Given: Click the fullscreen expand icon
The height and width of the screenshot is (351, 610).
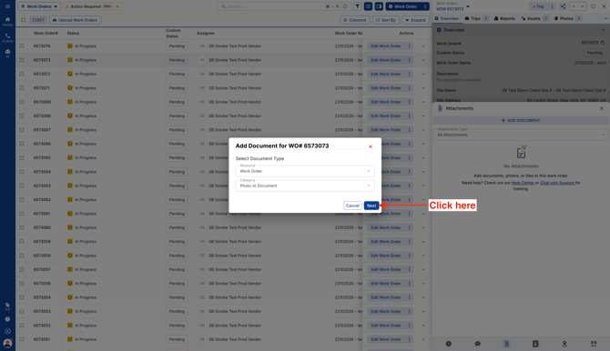Looking at the screenshot, I should (x=594, y=6).
